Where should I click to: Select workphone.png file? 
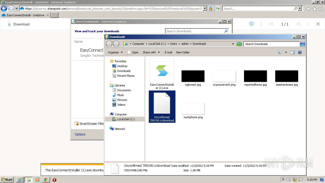[x=193, y=111]
